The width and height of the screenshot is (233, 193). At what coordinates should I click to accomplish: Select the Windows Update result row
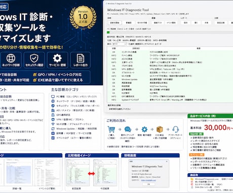[x=170, y=79]
